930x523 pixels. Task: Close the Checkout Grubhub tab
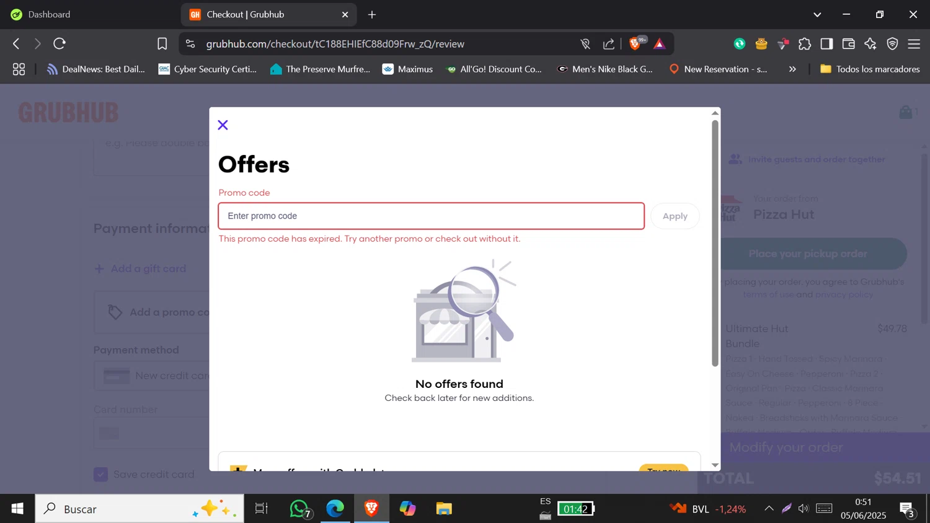pos(345,14)
